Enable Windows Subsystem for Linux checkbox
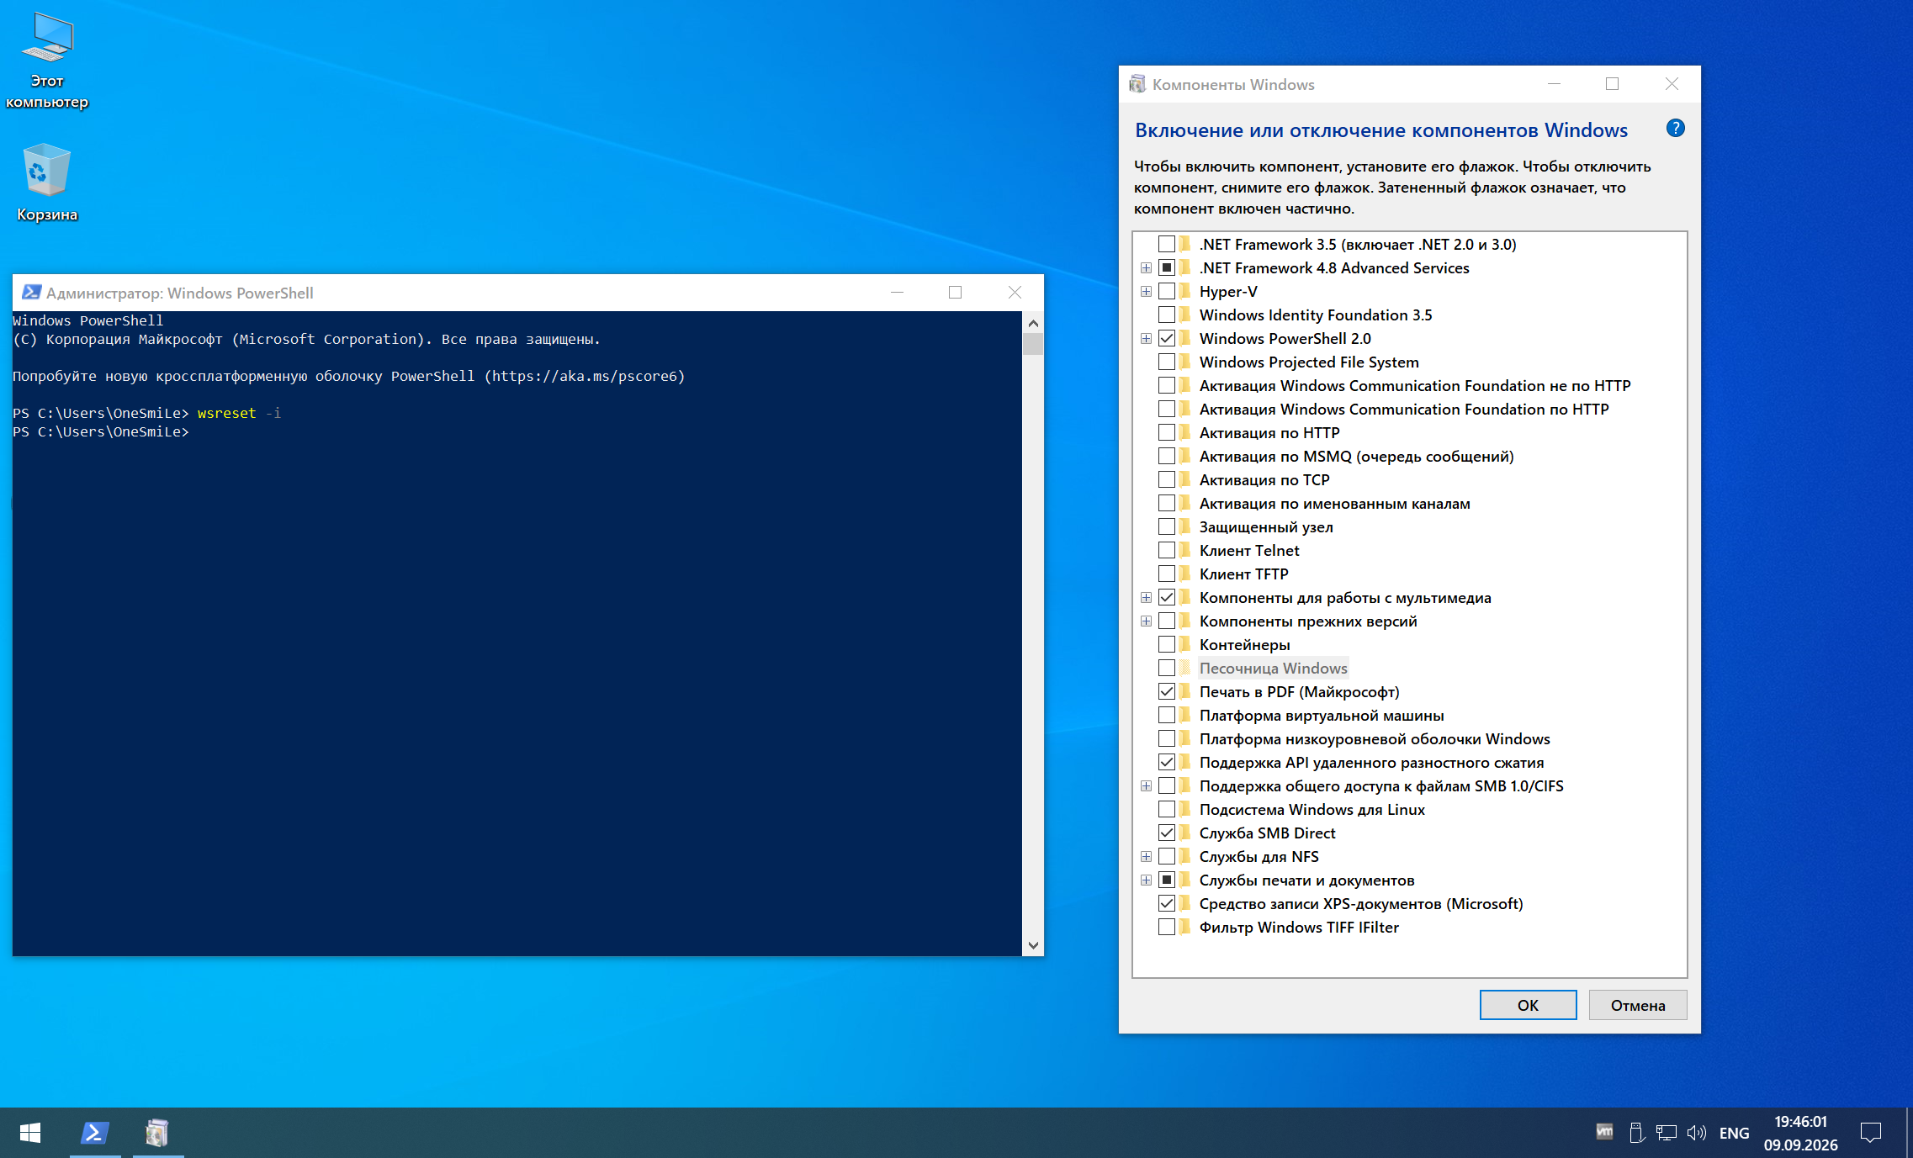 pos(1167,809)
